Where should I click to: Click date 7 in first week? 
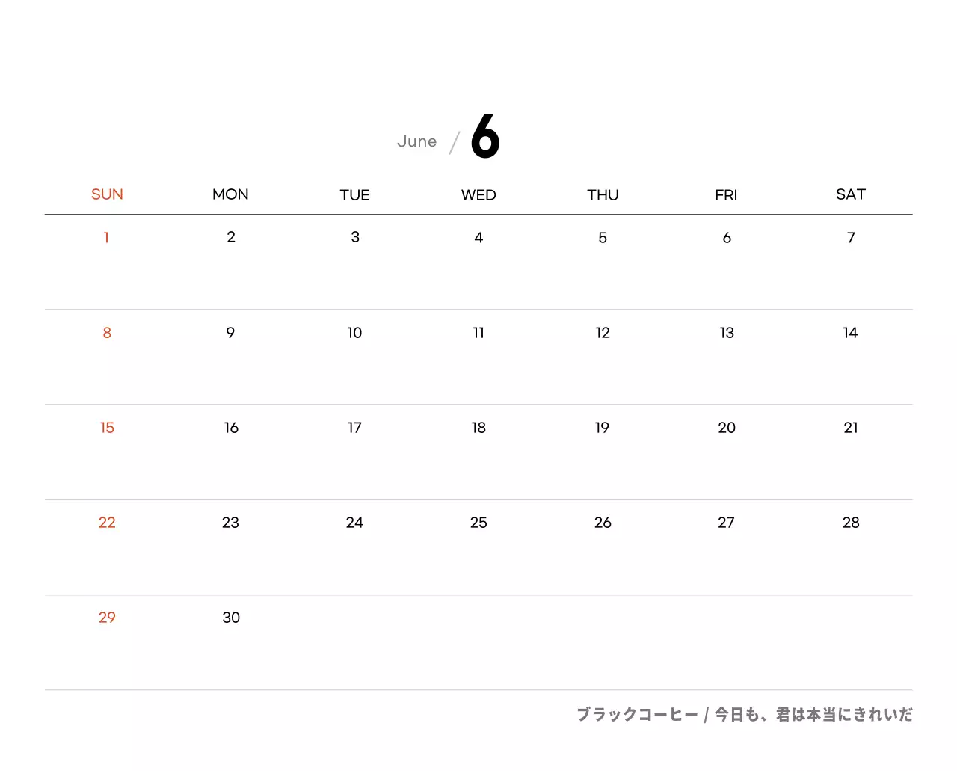click(x=850, y=238)
